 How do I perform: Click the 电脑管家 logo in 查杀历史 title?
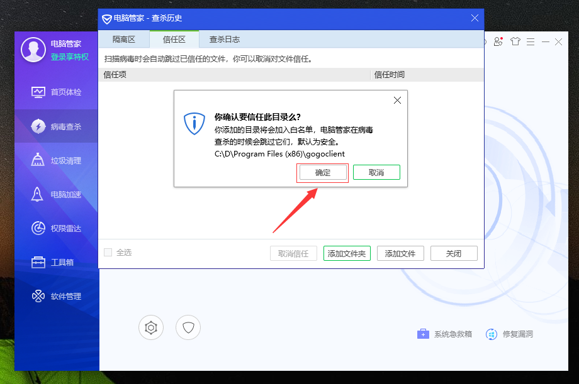[x=107, y=19]
